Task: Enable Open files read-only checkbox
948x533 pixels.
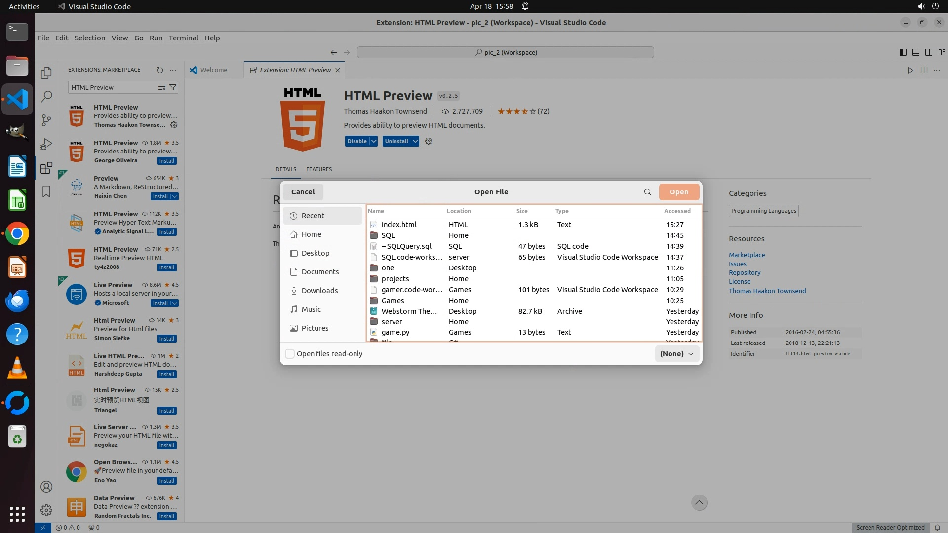Action: [290, 354]
